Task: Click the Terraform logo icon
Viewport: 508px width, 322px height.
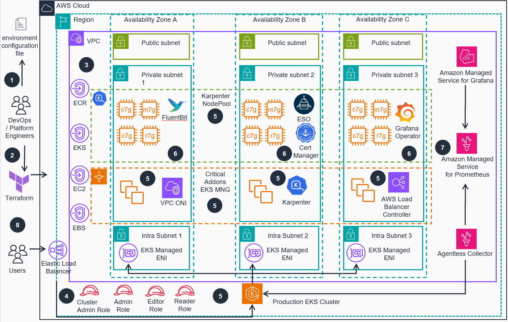Action: point(19,181)
